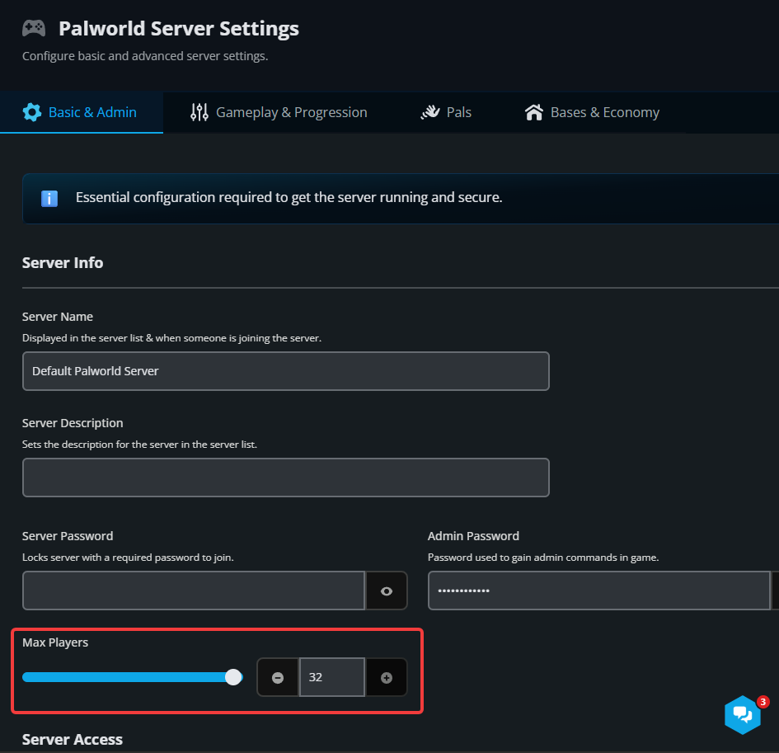Viewport: 779px width, 753px height.
Task: Click the blue info icon in banner
Action: point(49,198)
